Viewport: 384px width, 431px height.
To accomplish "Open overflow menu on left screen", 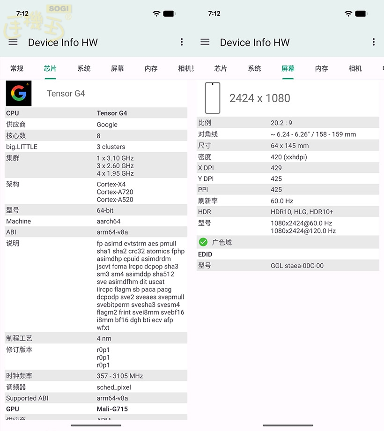I will 182,42.
